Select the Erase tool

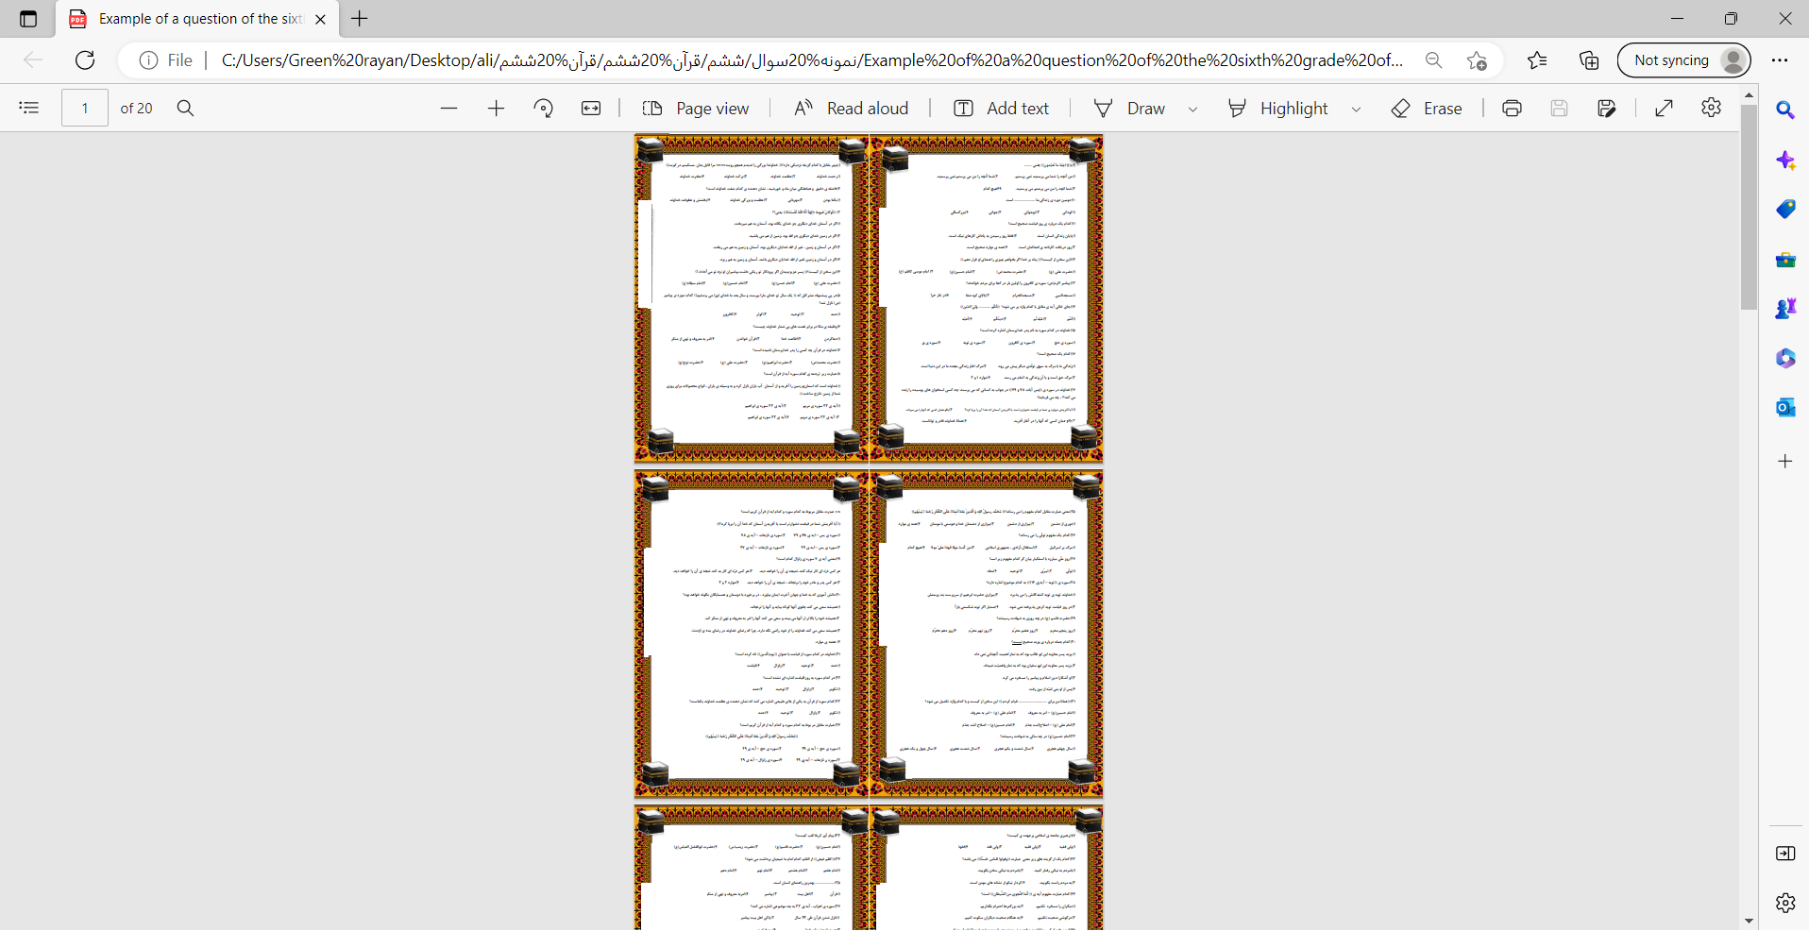point(1427,109)
